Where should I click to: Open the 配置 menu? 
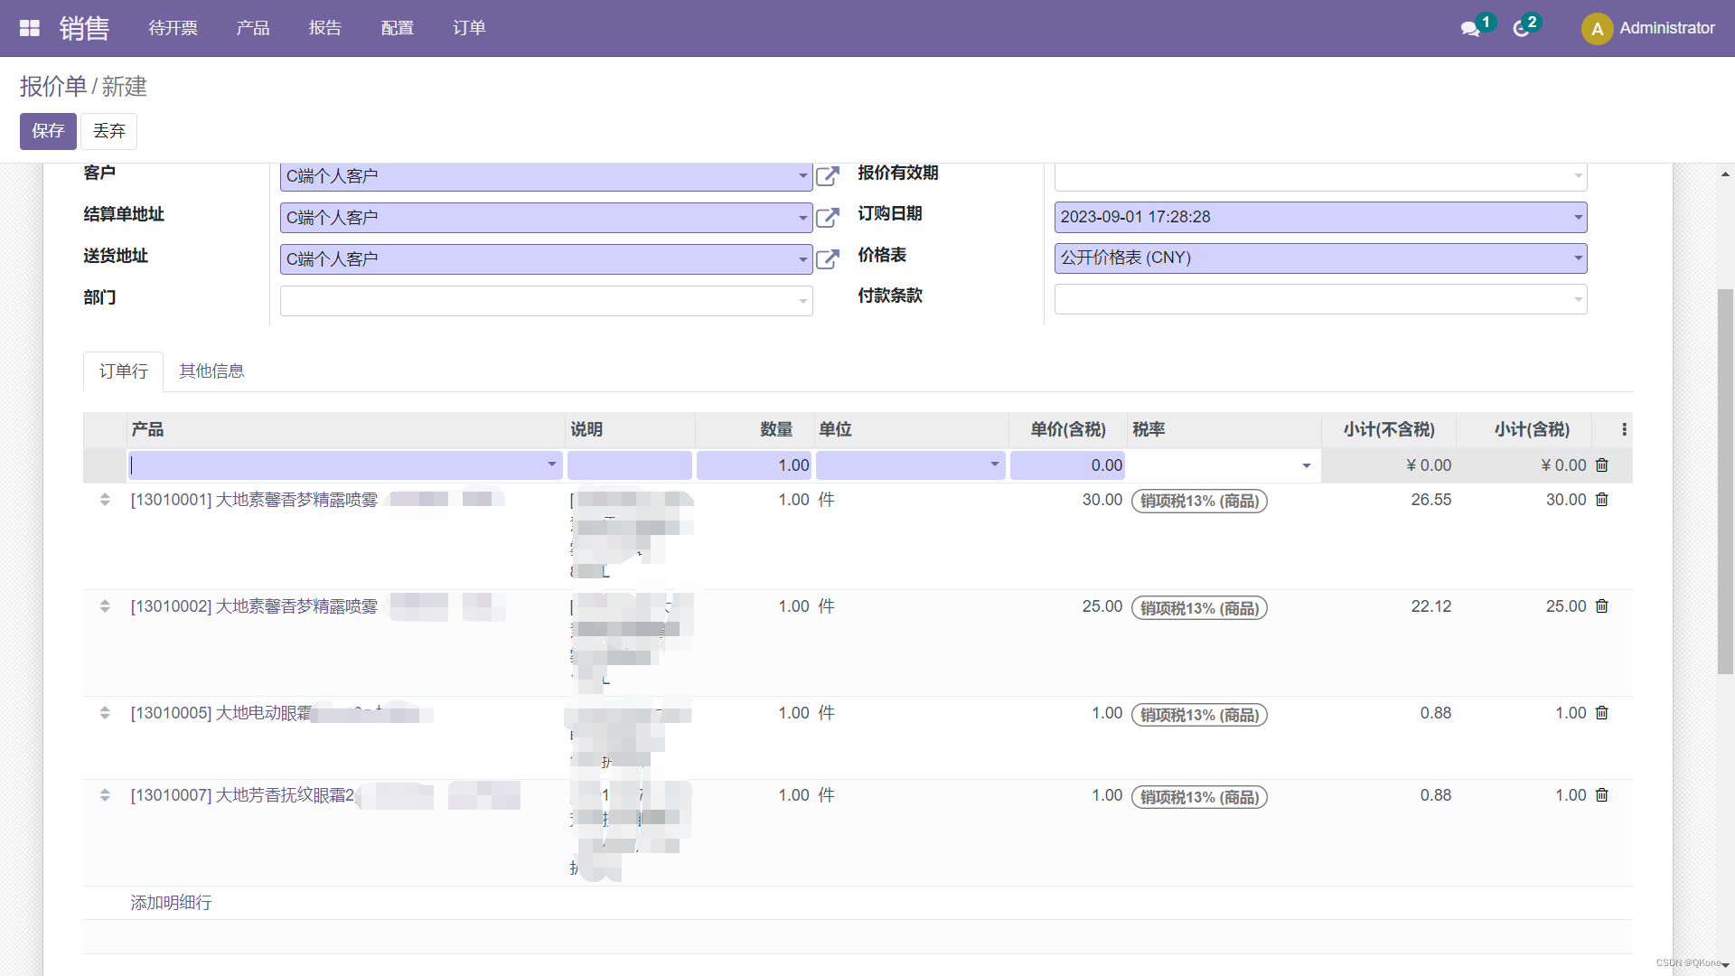coord(397,28)
